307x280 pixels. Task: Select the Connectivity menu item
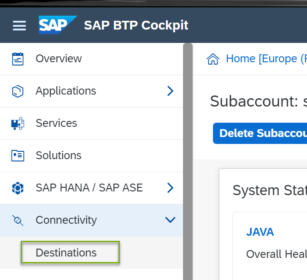91,220
